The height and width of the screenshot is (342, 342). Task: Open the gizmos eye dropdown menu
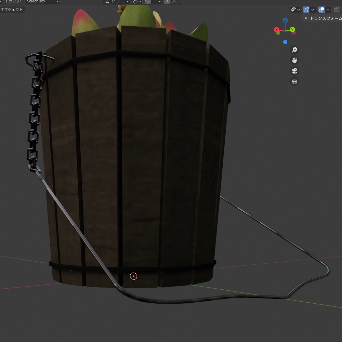point(299,10)
